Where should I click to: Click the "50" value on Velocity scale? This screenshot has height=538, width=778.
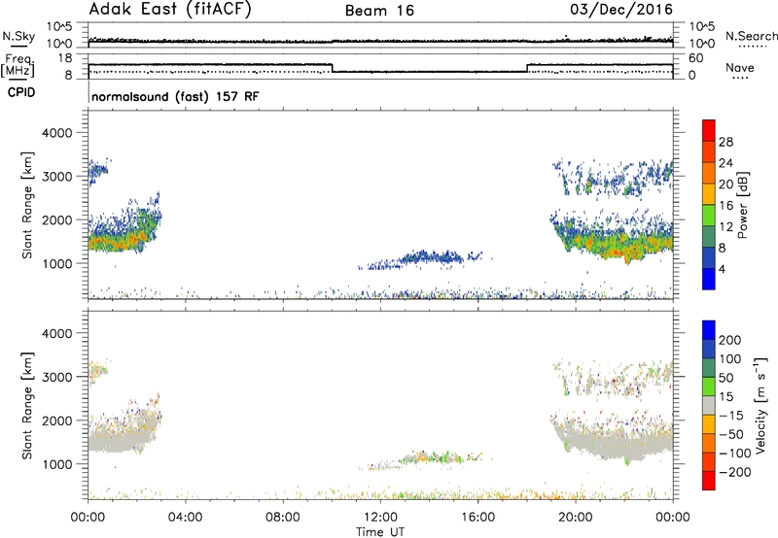pyautogui.click(x=725, y=378)
